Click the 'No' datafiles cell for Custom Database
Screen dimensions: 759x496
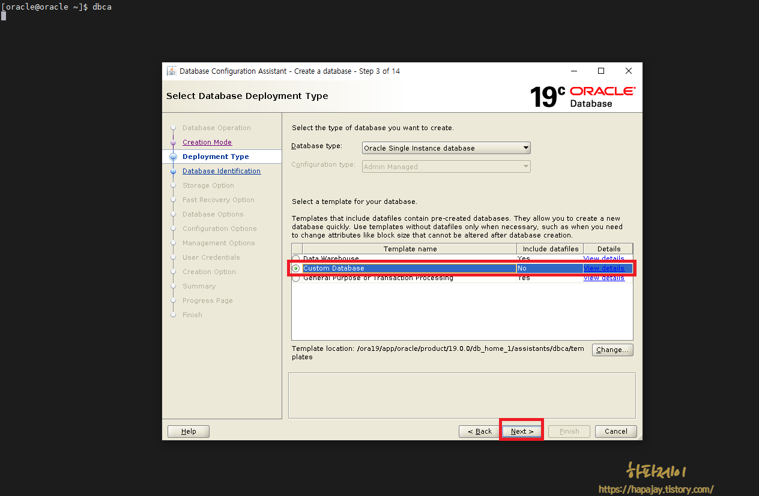pyautogui.click(x=549, y=268)
